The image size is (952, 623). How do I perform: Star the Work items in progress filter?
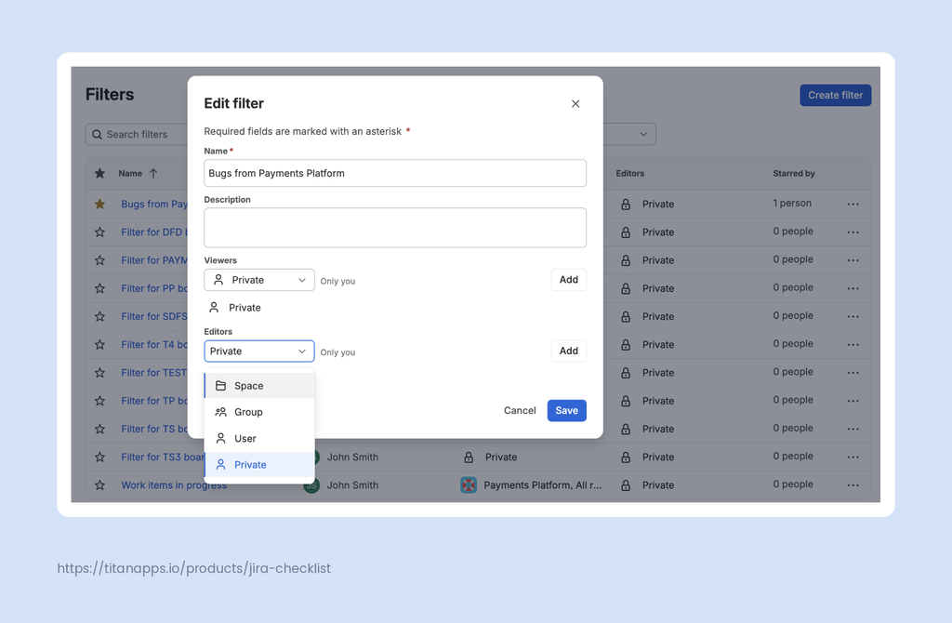[99, 485]
